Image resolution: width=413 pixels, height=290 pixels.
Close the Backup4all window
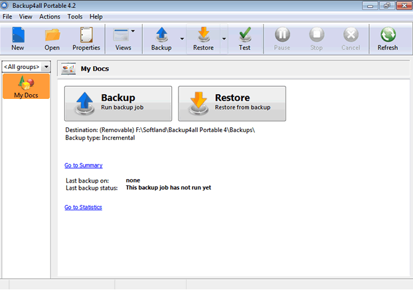point(404,5)
